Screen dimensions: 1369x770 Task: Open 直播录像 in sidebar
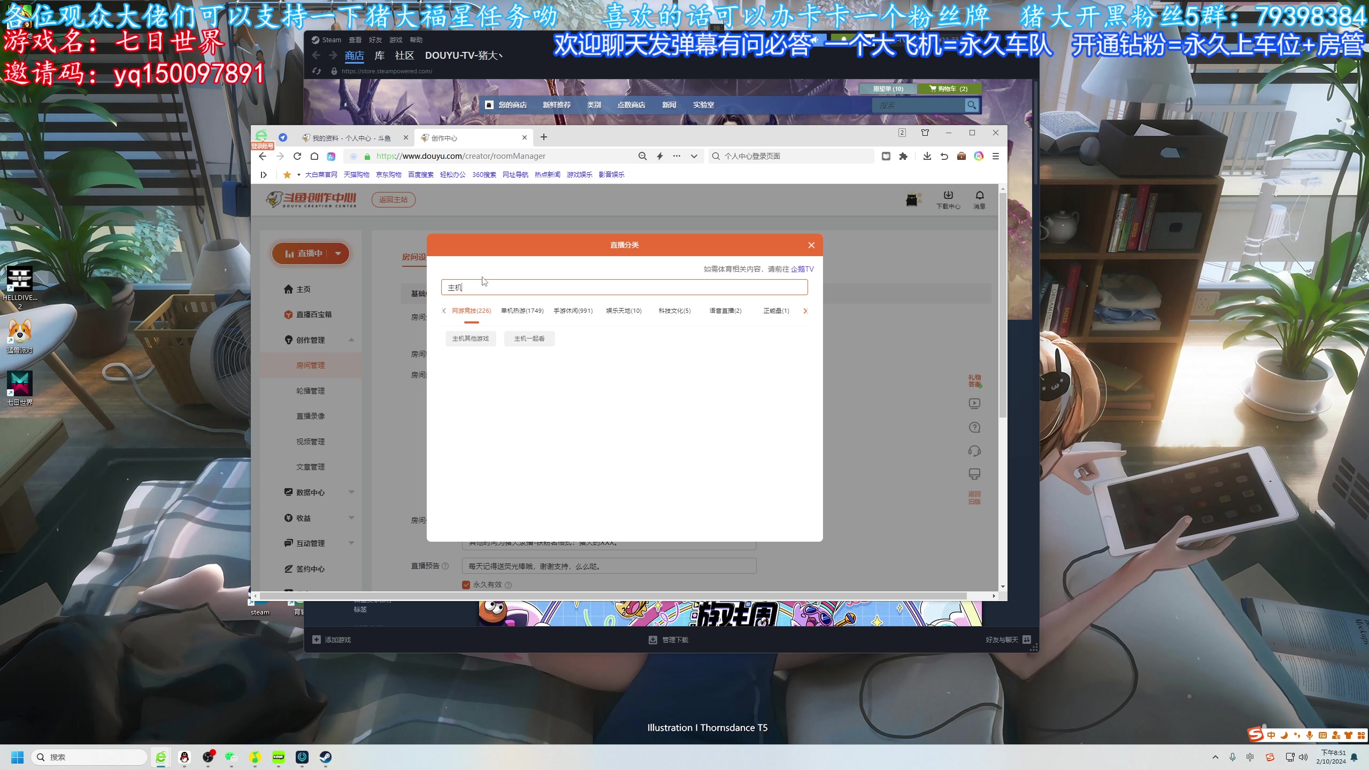coord(311,416)
